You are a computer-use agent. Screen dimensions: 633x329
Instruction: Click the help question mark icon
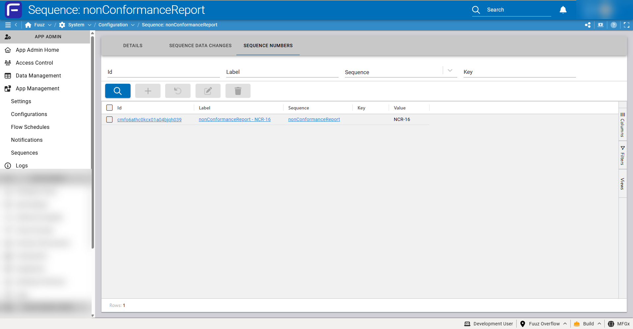[x=614, y=25]
